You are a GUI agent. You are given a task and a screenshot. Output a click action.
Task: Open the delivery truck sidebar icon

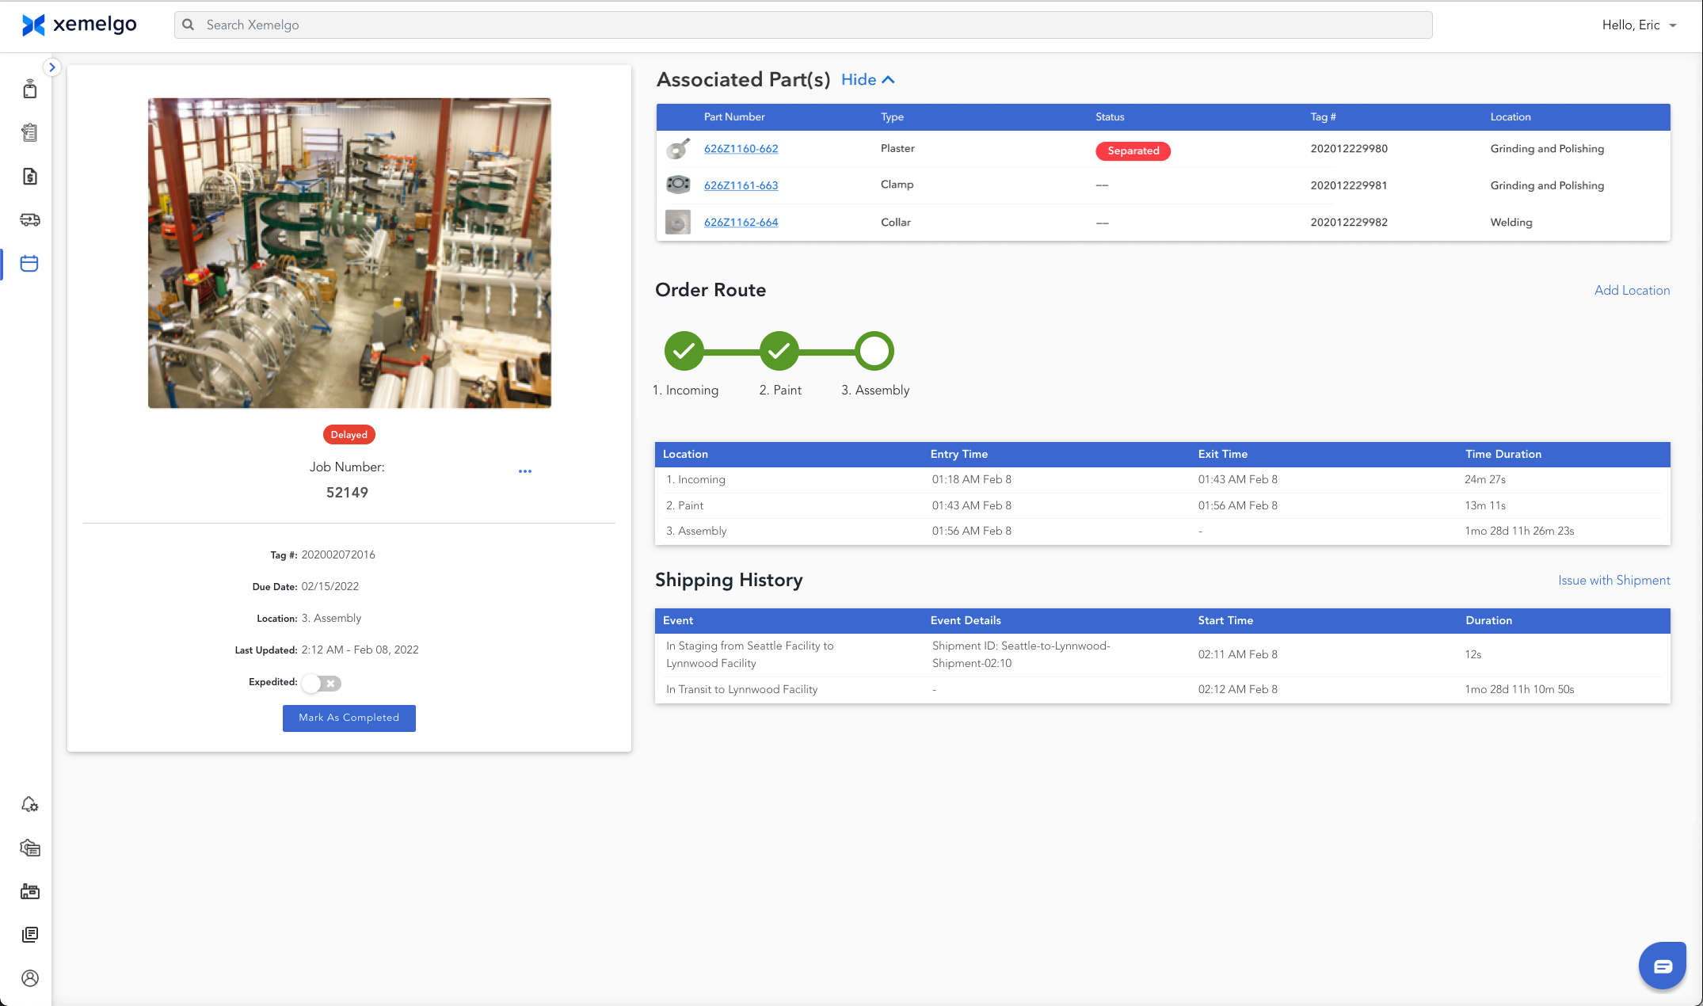click(30, 220)
